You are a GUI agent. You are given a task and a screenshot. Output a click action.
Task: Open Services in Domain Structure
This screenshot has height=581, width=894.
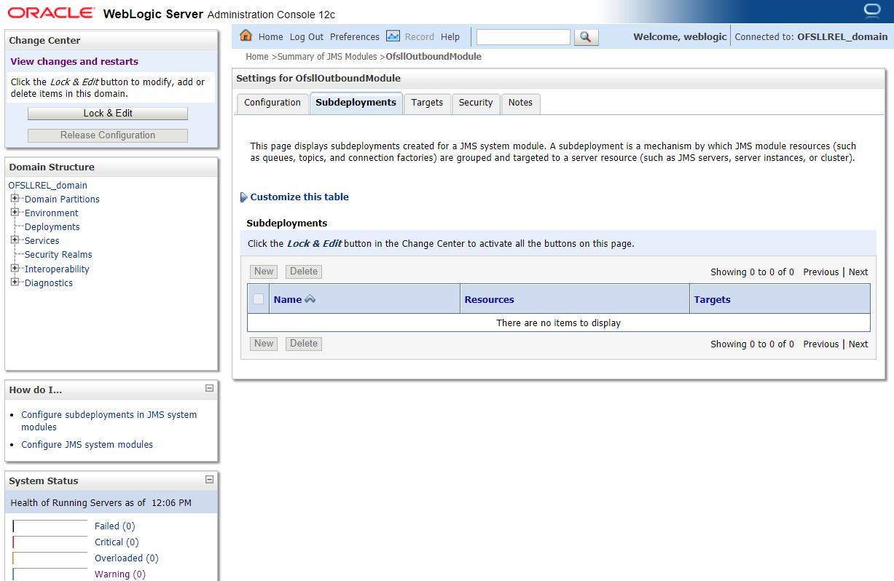click(x=42, y=241)
